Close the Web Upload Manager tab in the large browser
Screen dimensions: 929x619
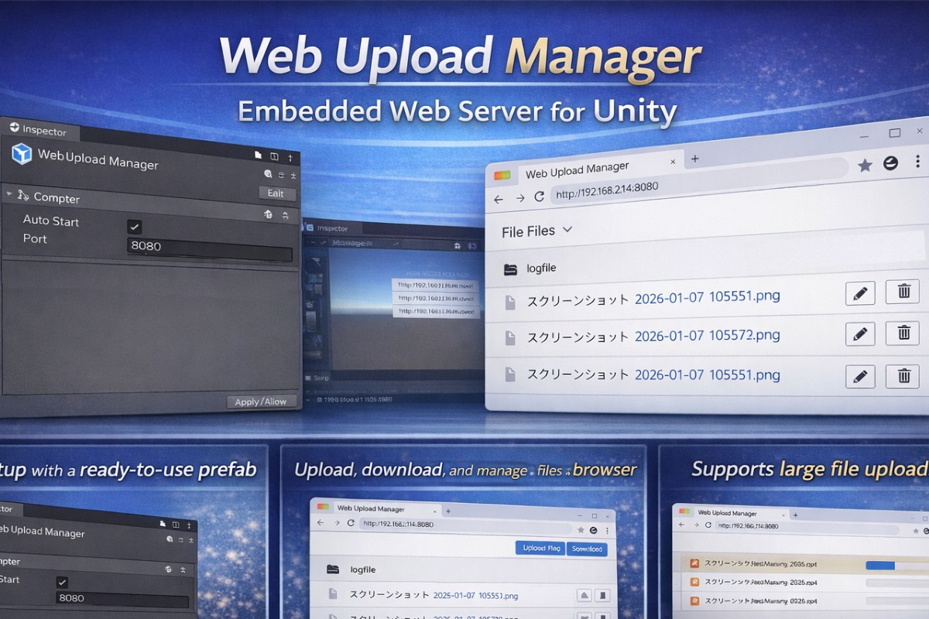(673, 162)
